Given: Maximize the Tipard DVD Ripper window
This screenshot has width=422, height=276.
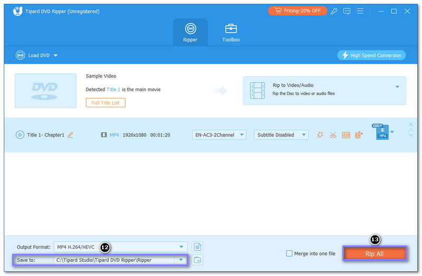Looking at the screenshot, I should tap(394, 11).
